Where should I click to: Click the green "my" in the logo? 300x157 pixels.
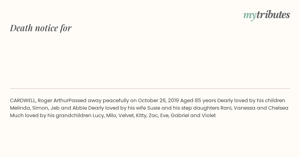(x=250, y=16)
